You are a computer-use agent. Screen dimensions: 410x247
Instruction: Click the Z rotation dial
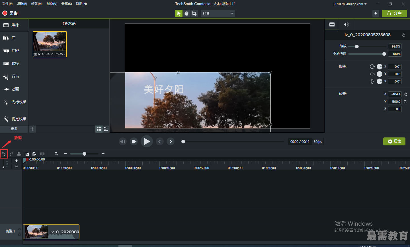(x=380, y=67)
